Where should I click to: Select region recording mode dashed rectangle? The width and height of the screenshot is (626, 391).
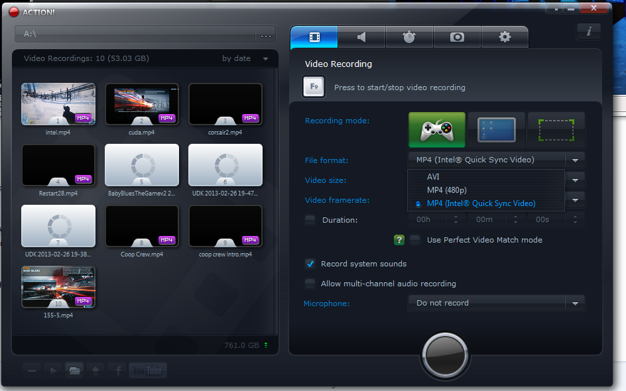point(556,130)
